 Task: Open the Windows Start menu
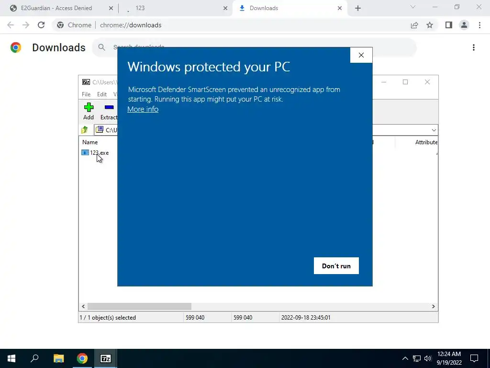(x=11, y=358)
